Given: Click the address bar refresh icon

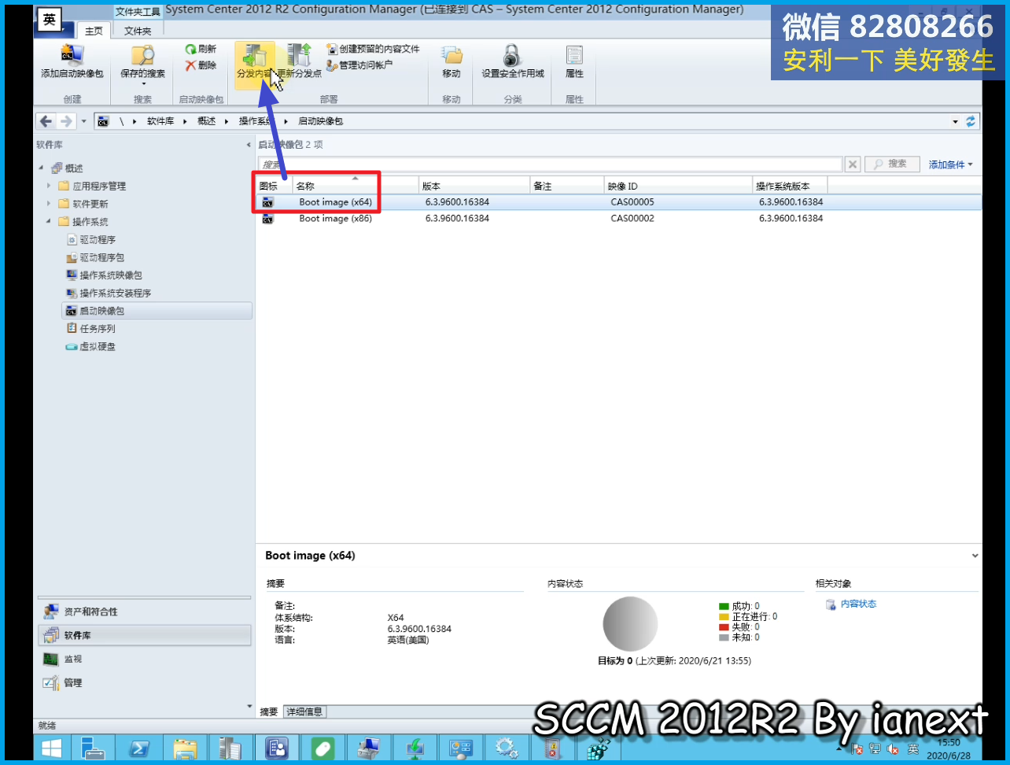Looking at the screenshot, I should (971, 121).
